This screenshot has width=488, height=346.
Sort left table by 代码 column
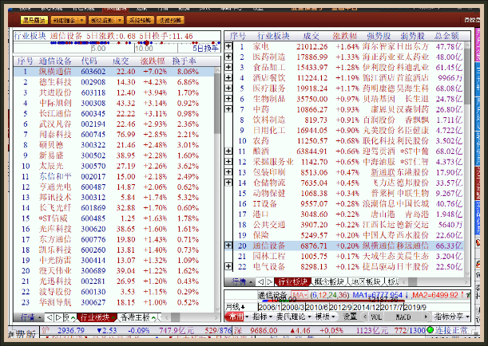coord(89,61)
